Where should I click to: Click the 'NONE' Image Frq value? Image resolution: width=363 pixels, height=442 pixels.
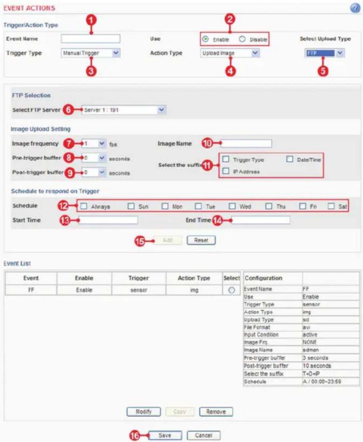click(x=310, y=342)
